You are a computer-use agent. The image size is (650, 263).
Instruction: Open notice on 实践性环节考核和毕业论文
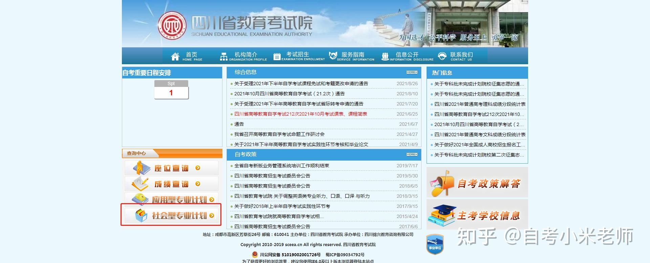[x=301, y=144]
